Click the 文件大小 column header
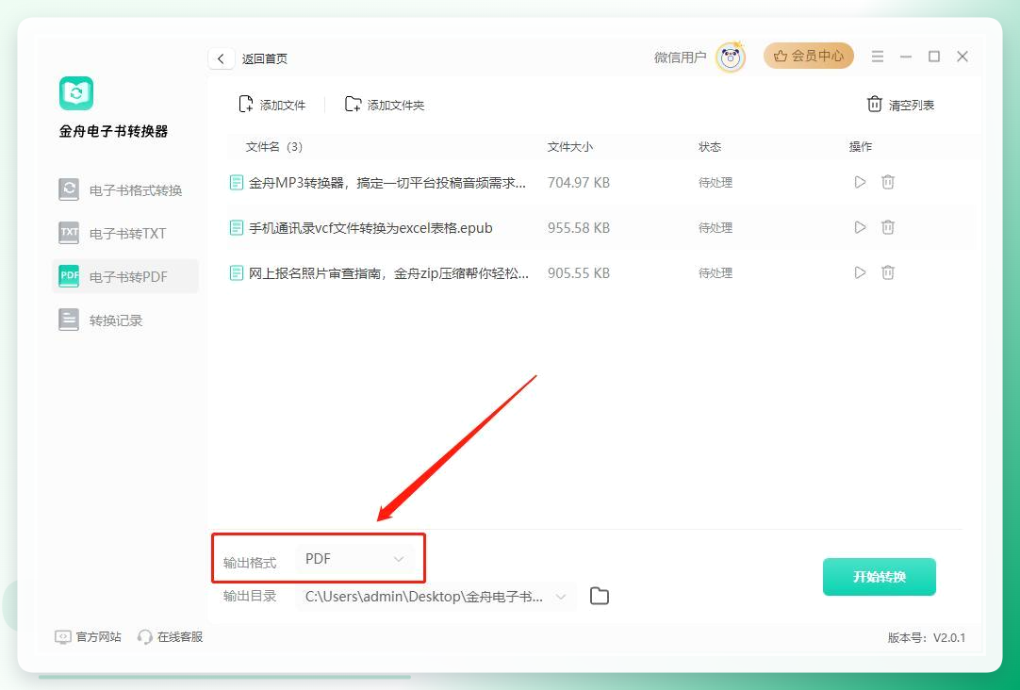The width and height of the screenshot is (1020, 690). pos(569,147)
